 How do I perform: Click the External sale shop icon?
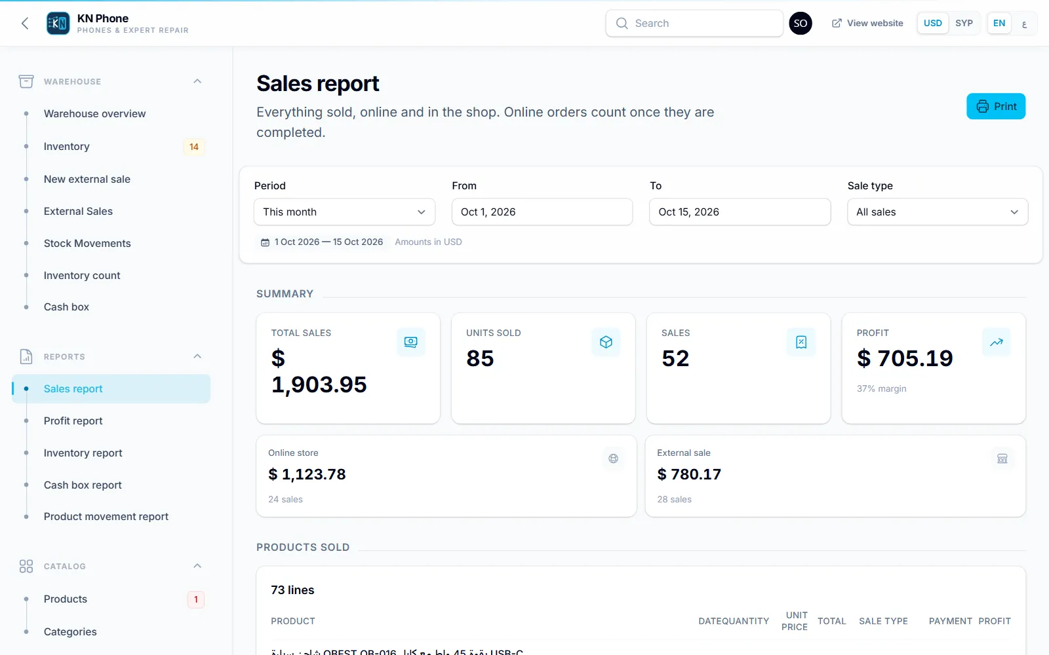point(1002,458)
